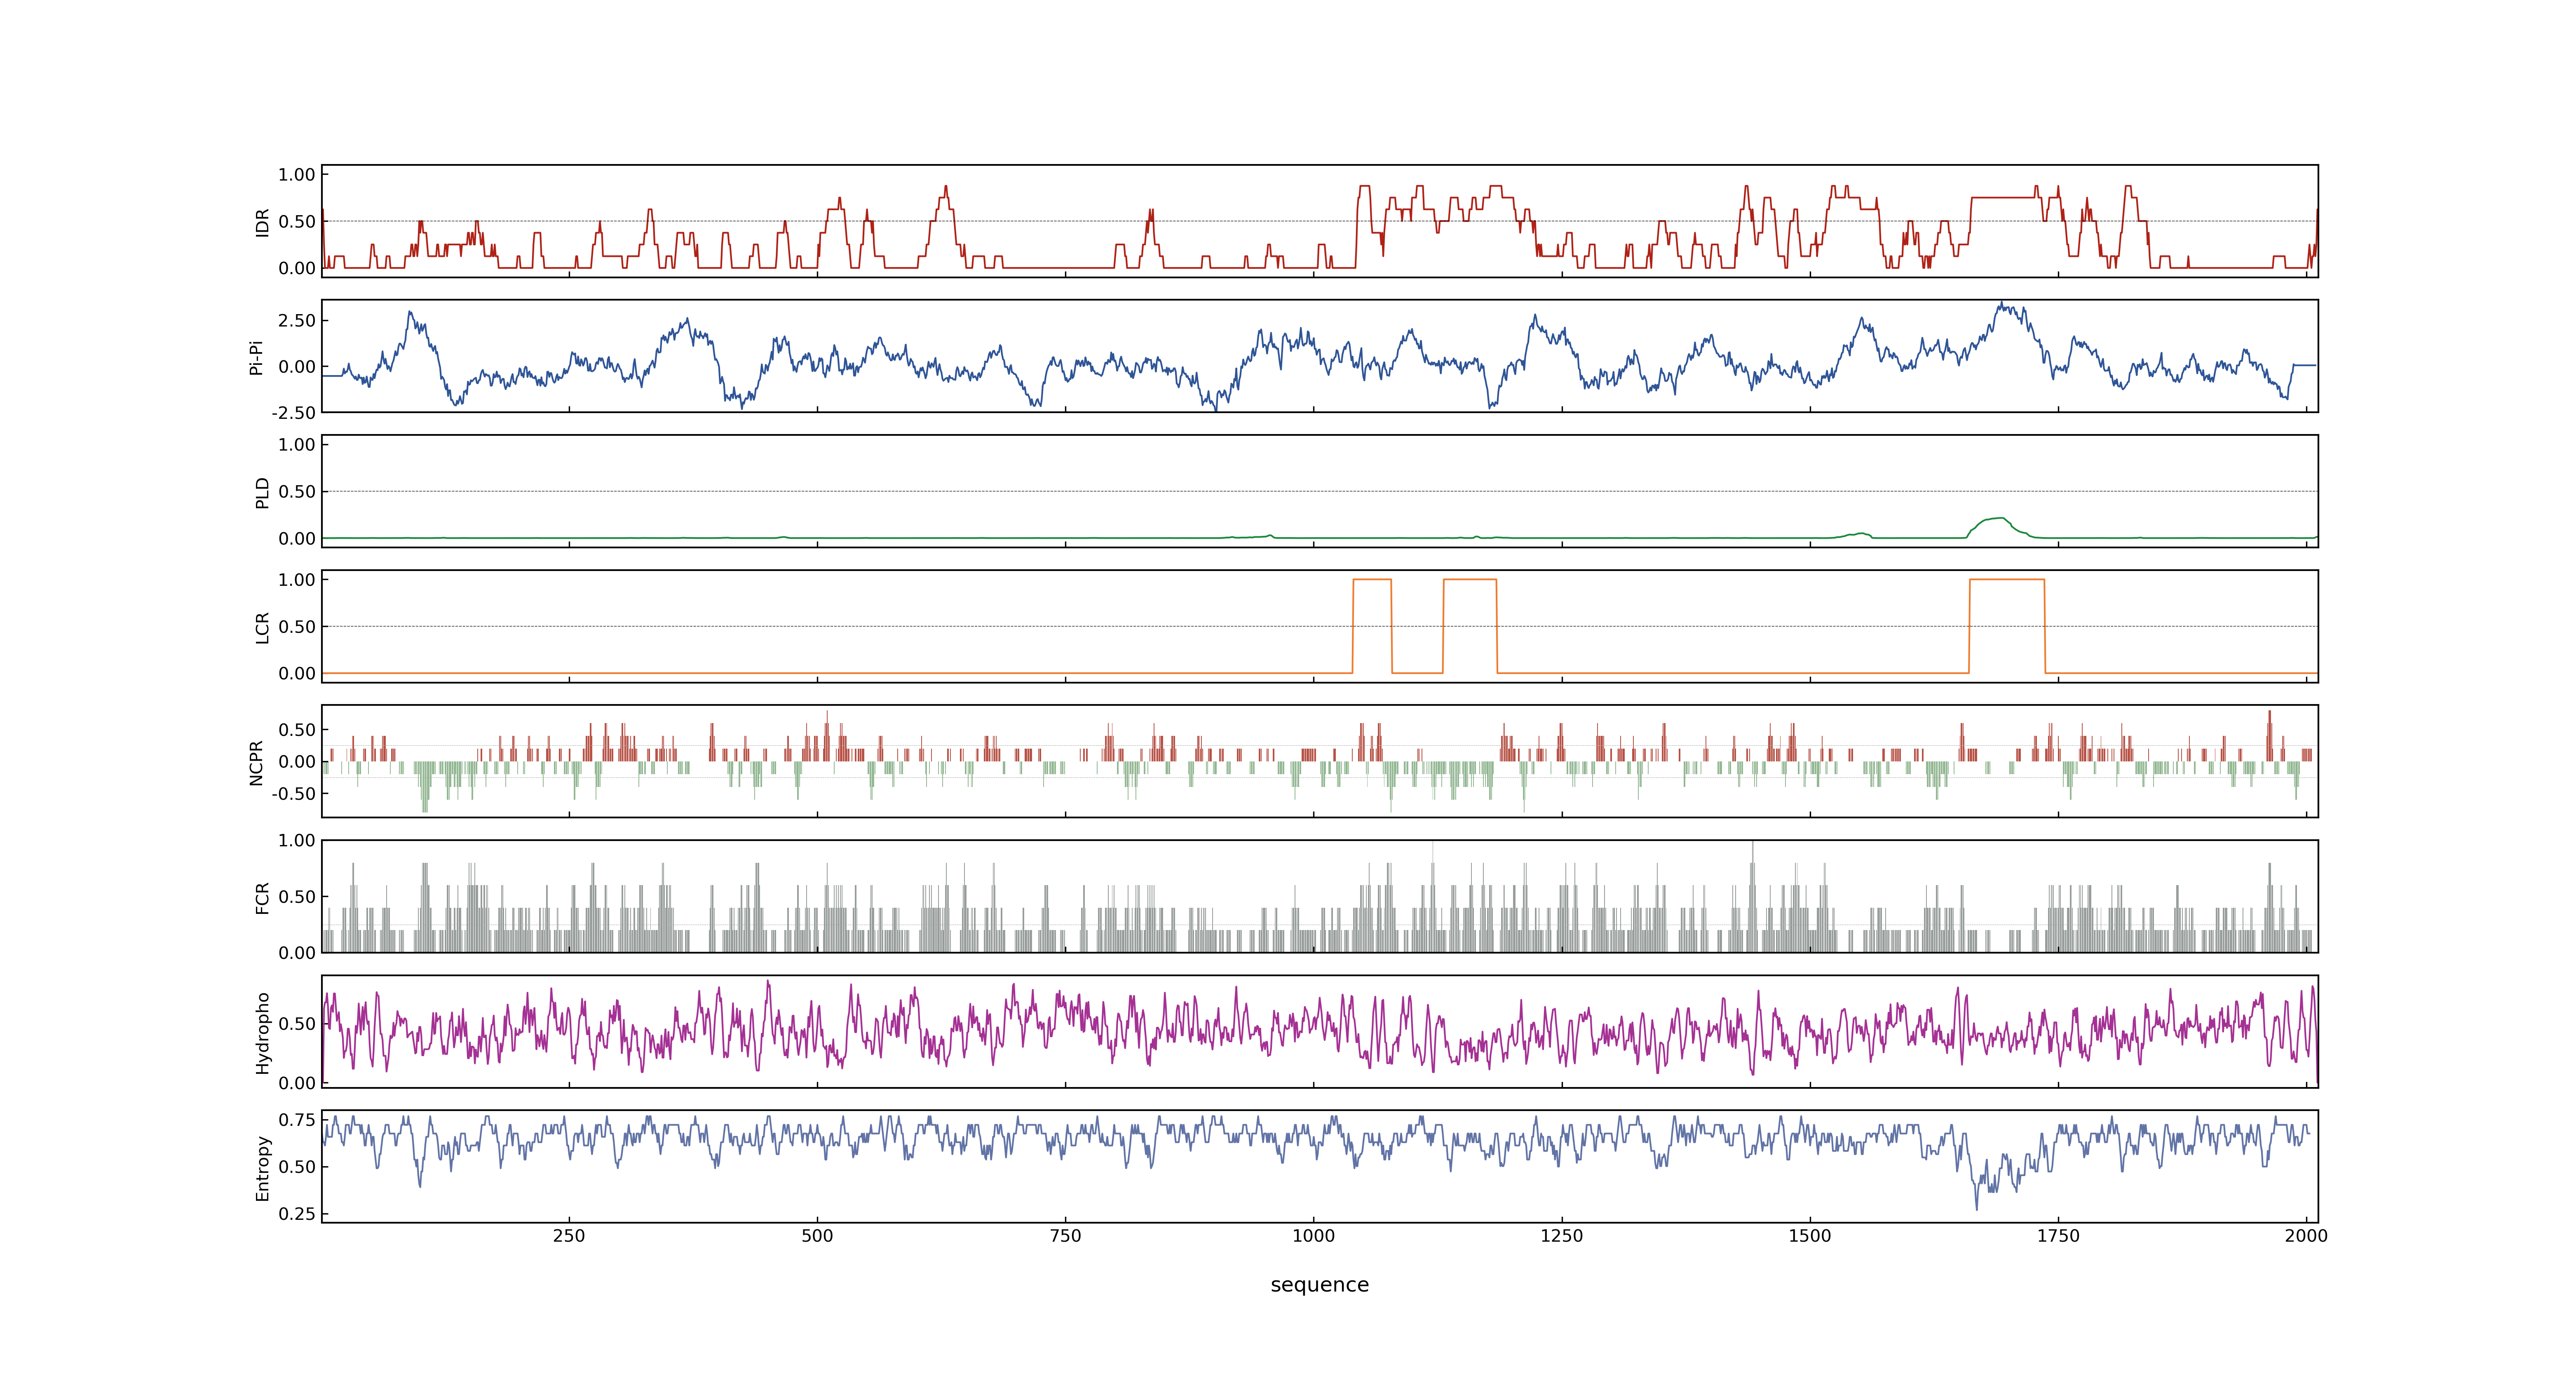Click x-axis tick label 1750
The width and height of the screenshot is (2576, 1374).
(x=2058, y=1236)
